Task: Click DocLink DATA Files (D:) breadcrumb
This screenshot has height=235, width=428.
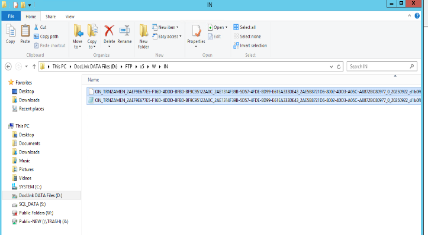Action: [x=96, y=67]
